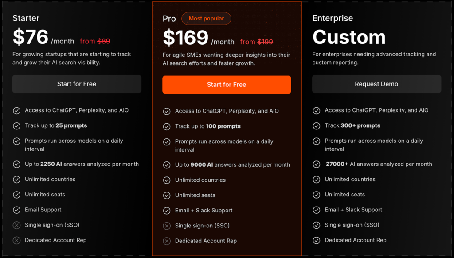Click the X icon beside Starter's Dedicated Account Rep
Screen dimensions: 454x258
point(16,240)
